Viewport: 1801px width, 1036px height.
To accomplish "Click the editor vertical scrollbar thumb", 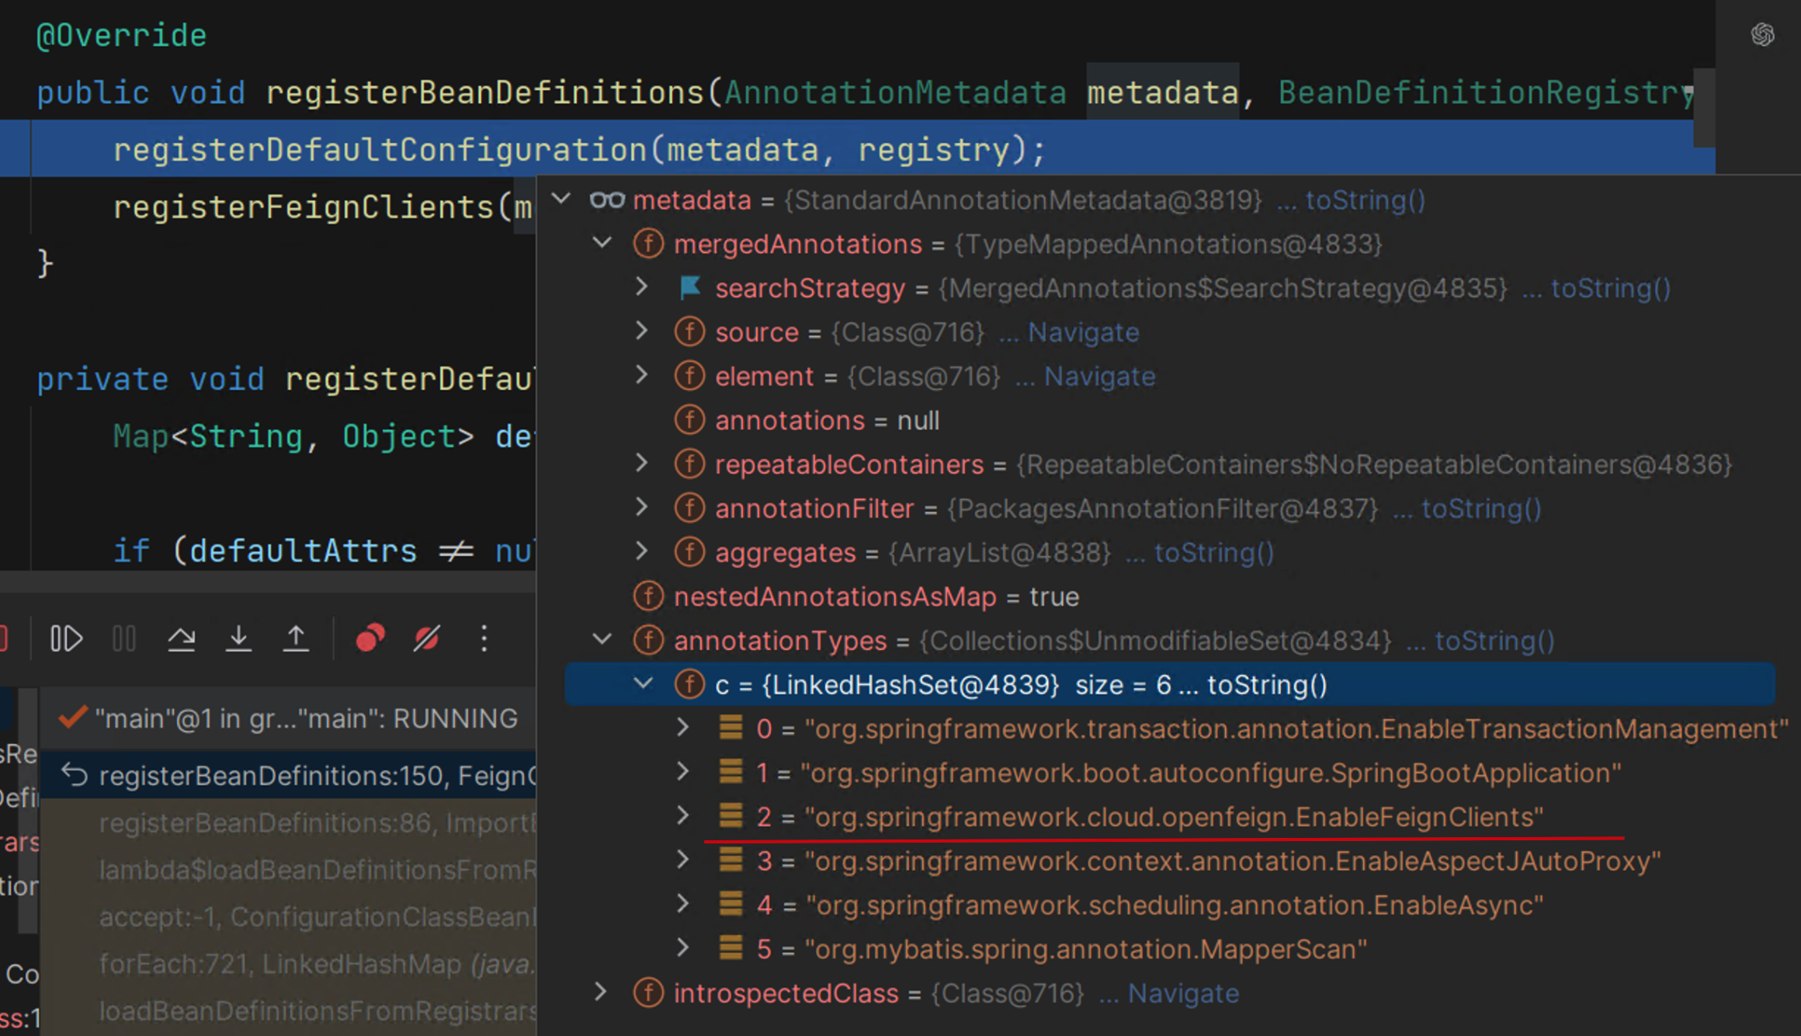I will tap(1704, 108).
